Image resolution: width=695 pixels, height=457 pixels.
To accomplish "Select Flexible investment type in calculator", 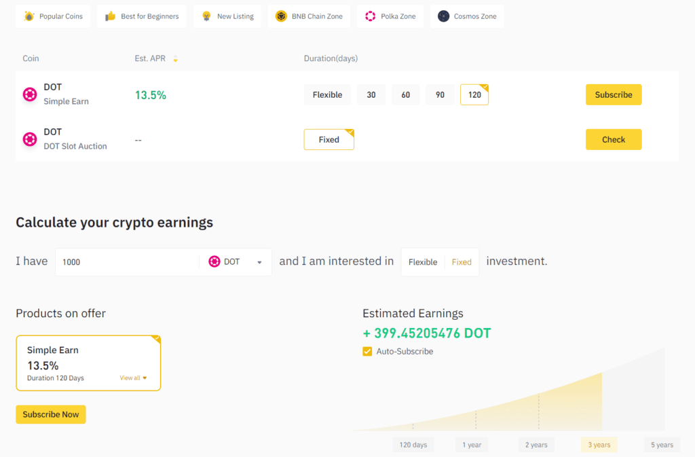I will (423, 262).
